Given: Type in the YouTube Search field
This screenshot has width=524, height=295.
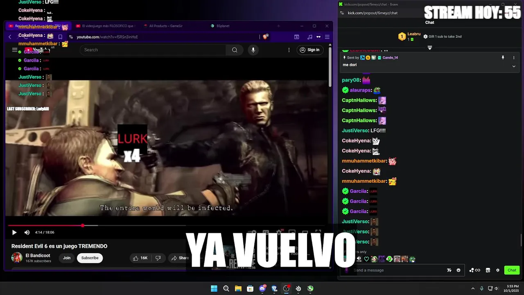Looking at the screenshot, I should (x=153, y=50).
